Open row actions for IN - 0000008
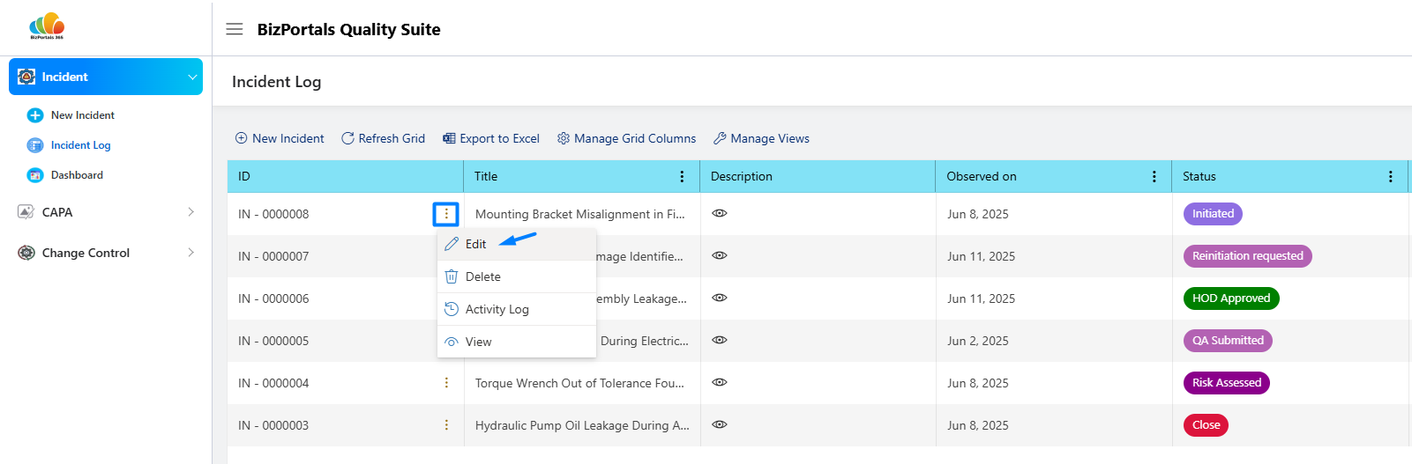 [x=446, y=214]
